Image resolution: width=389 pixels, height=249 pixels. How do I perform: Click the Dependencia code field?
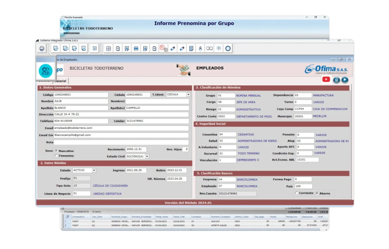point(303,95)
